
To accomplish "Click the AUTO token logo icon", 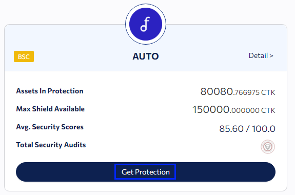I will click(x=146, y=24).
